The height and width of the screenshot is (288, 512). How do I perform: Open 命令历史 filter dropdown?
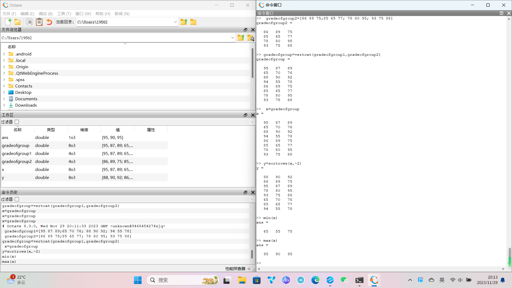pos(252,199)
